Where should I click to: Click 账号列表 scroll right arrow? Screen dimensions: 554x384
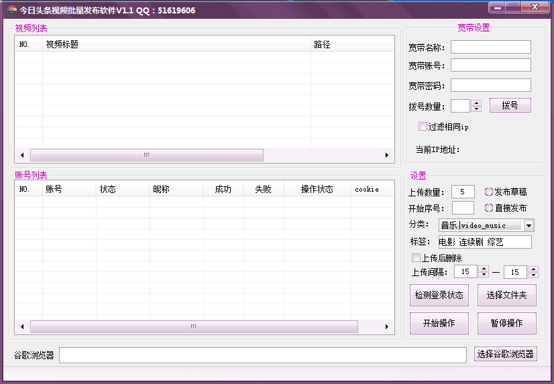click(x=387, y=326)
